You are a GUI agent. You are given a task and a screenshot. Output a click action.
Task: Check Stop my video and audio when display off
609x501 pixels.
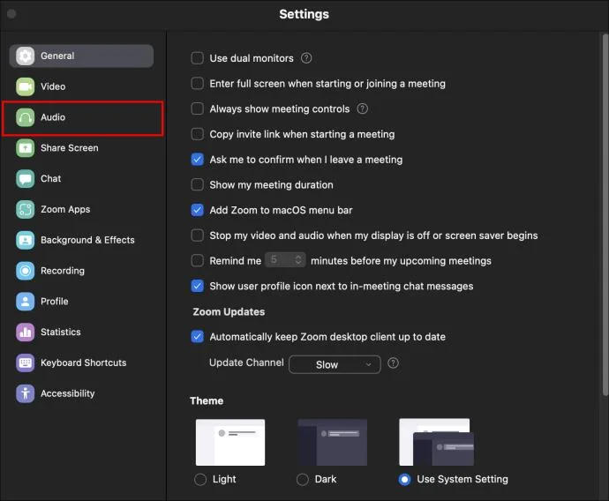pyautogui.click(x=198, y=236)
